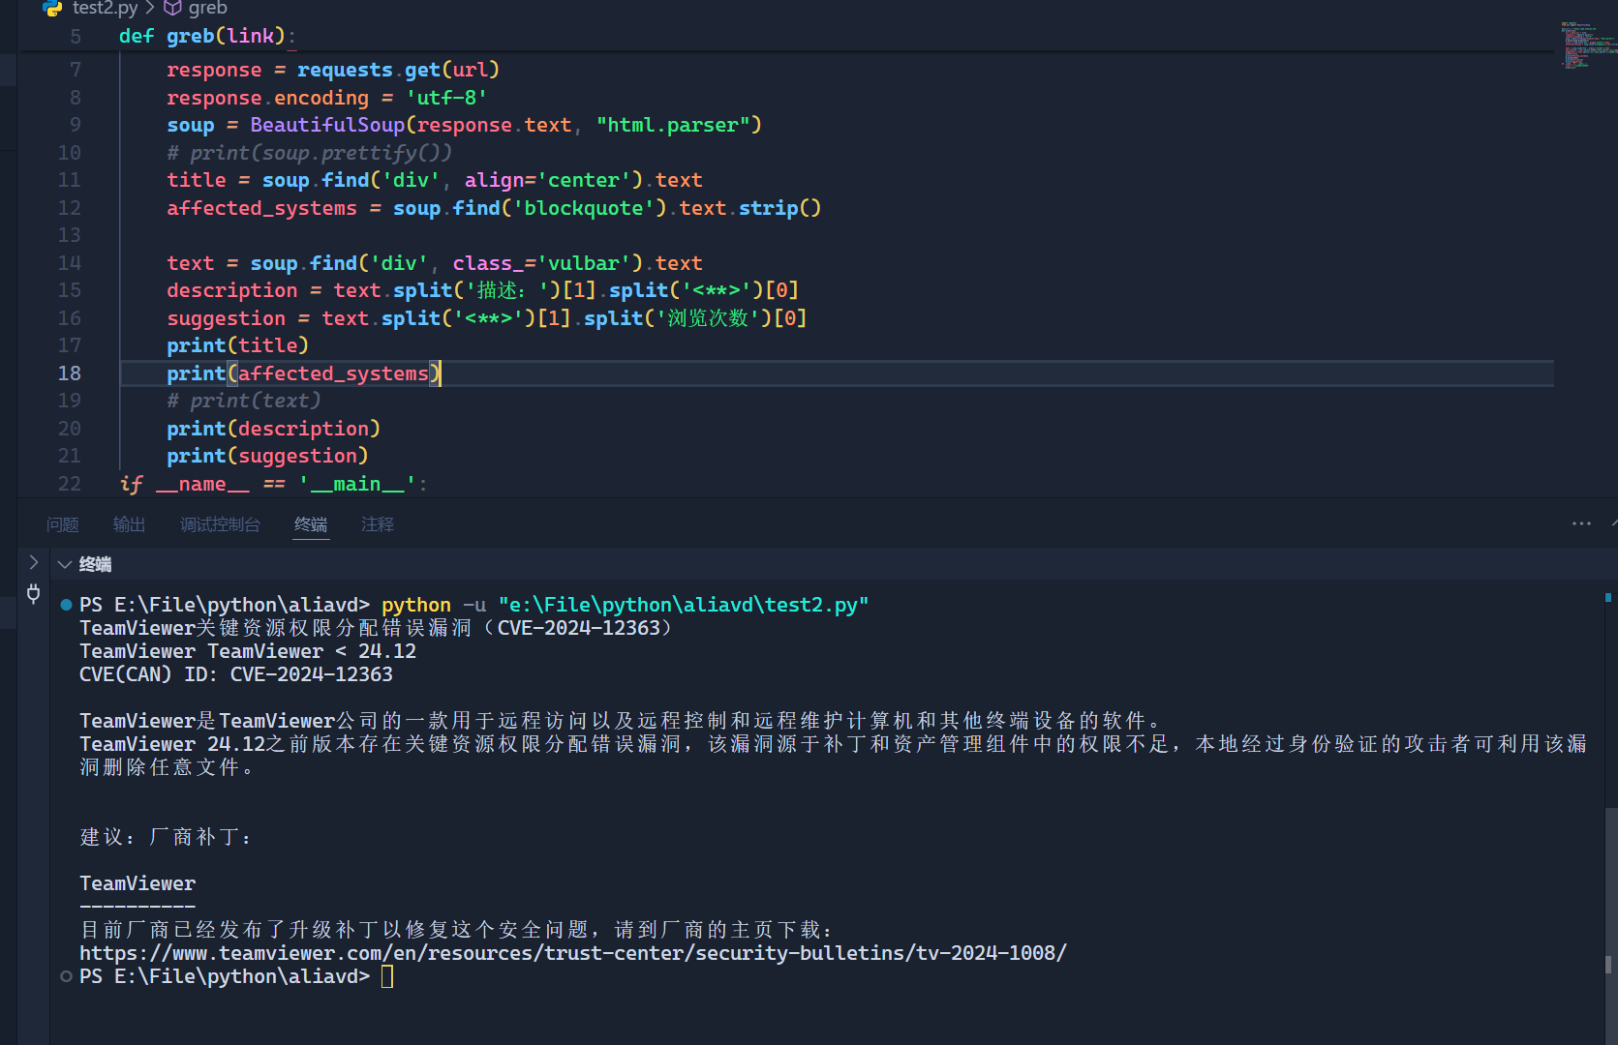Click the test2.py breadcrumb

106,8
